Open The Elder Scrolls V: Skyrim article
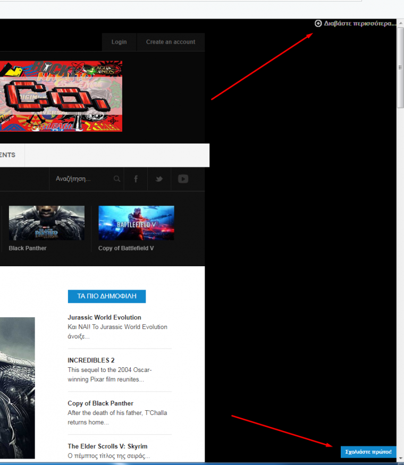Screen dimensions: 404x465 click(x=107, y=446)
